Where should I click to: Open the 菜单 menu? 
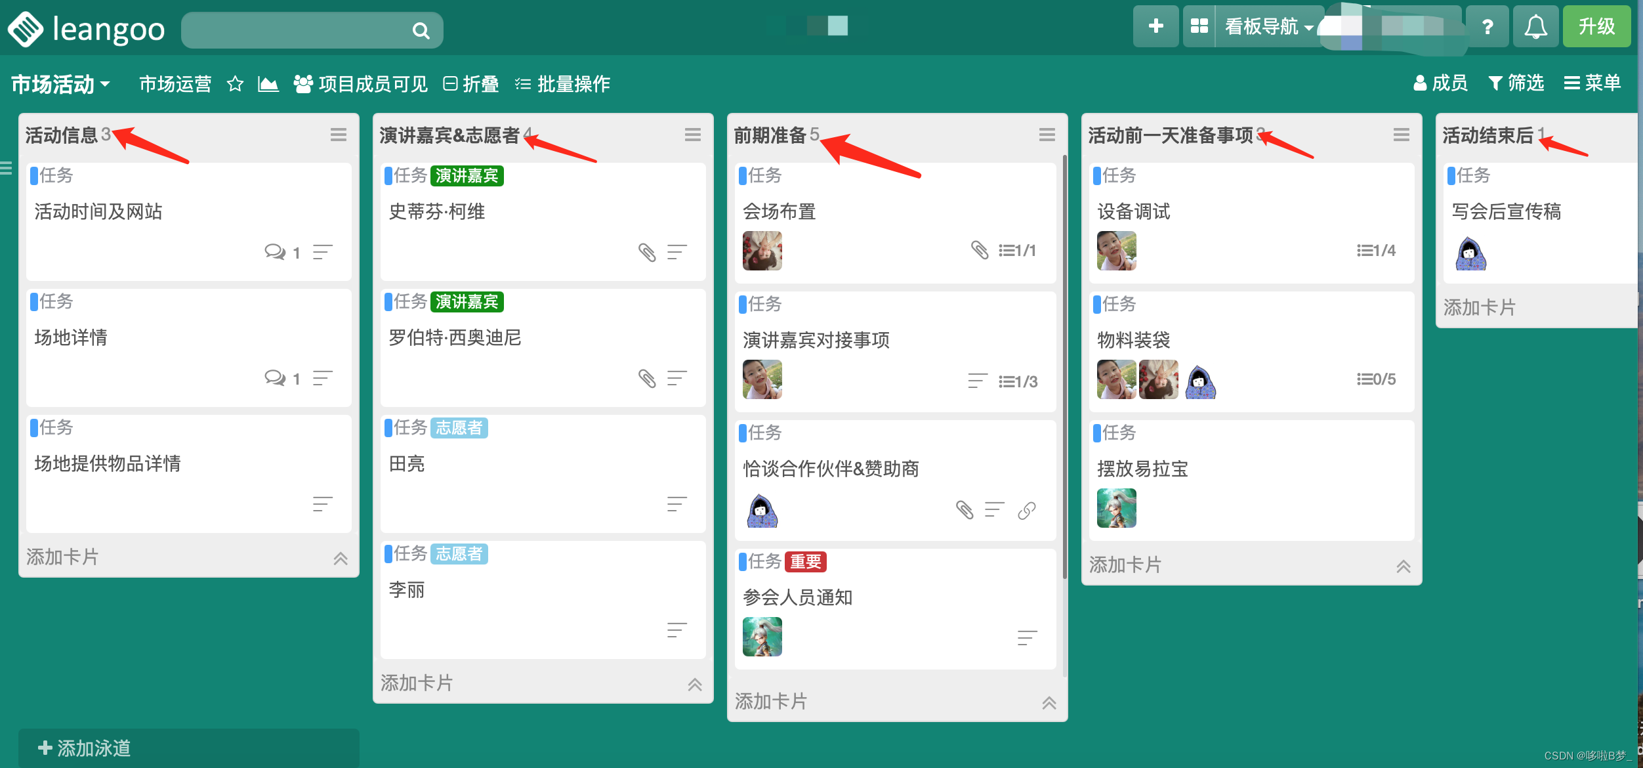[1592, 83]
